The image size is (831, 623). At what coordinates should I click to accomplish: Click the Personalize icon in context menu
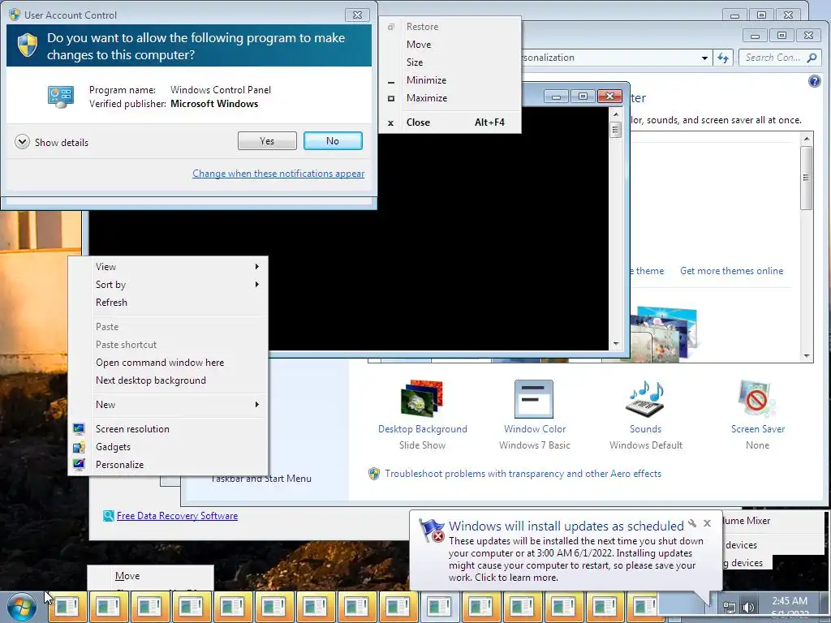tap(79, 465)
